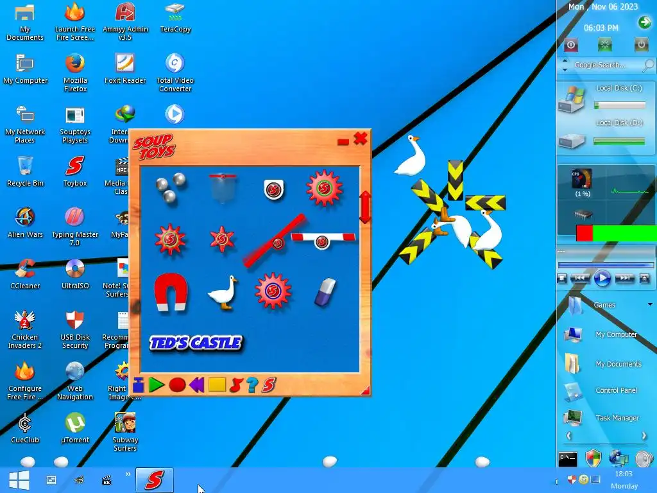The image size is (657, 493).
Task: Click the red vertical scroll arrows in toybox
Action: pos(365,207)
